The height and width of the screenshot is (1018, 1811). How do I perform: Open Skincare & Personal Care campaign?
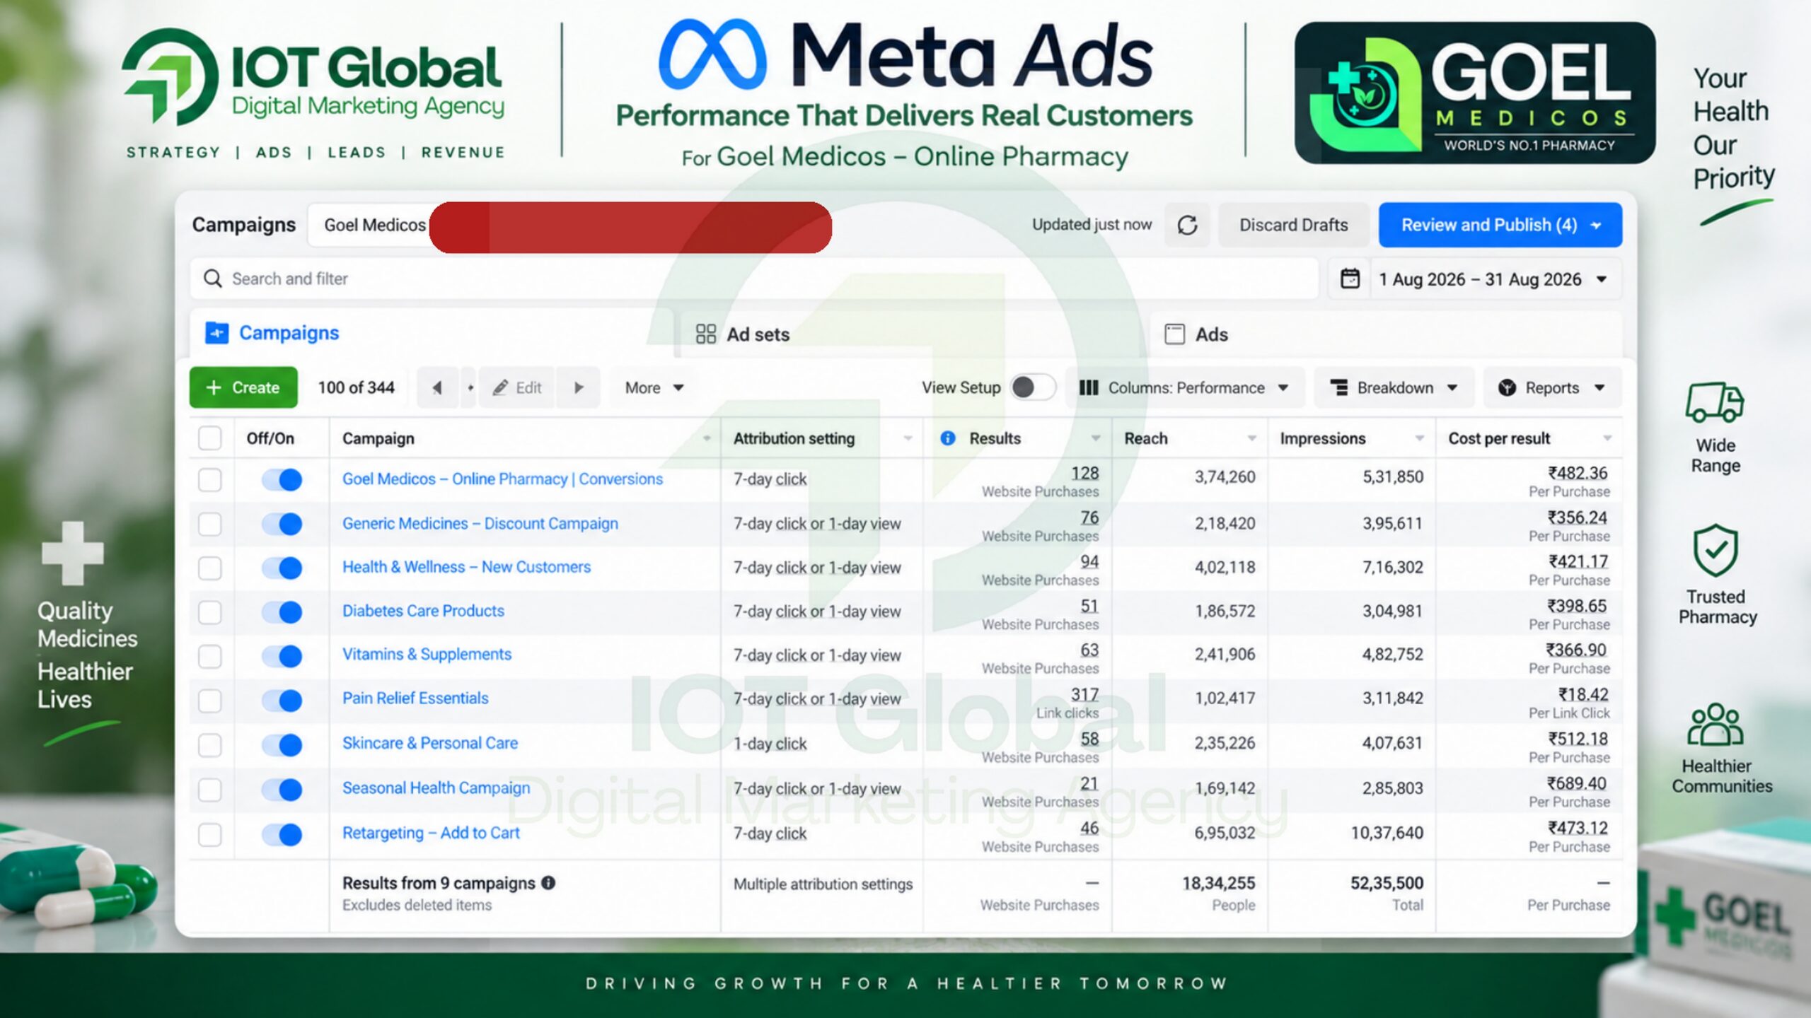[430, 743]
